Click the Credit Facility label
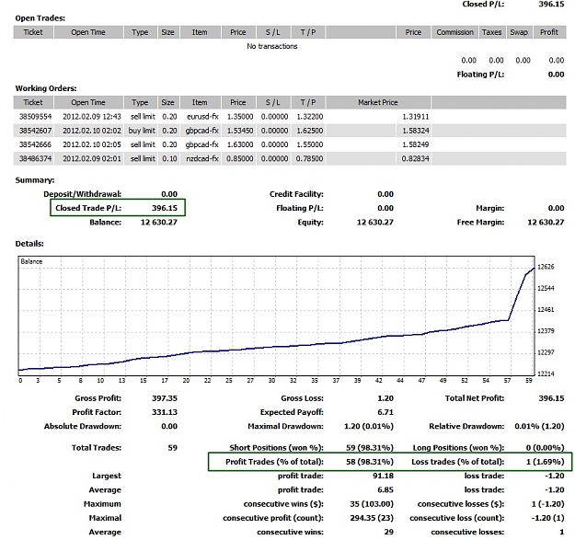 [x=296, y=194]
